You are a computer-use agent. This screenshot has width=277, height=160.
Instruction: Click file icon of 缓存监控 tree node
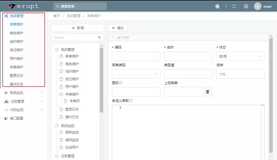(x=61, y=140)
